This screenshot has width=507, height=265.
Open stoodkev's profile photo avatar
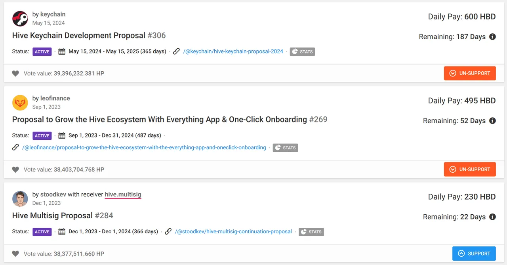pyautogui.click(x=20, y=199)
